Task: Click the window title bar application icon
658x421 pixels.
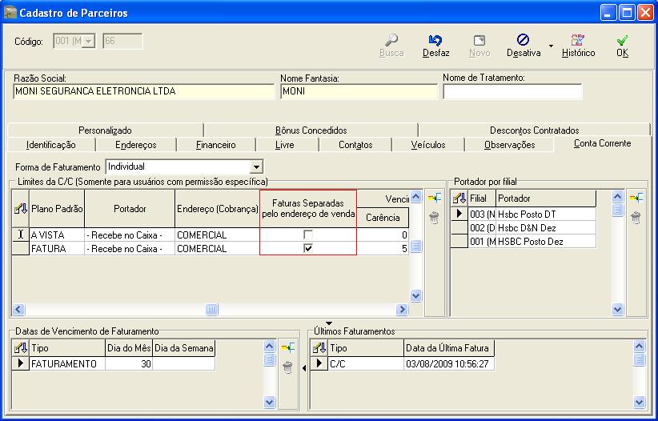Action: click(10, 12)
